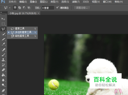Open the 选择(S) menu
Image resolution: width=128 pixels, height=95 pixels.
click(x=65, y=2)
